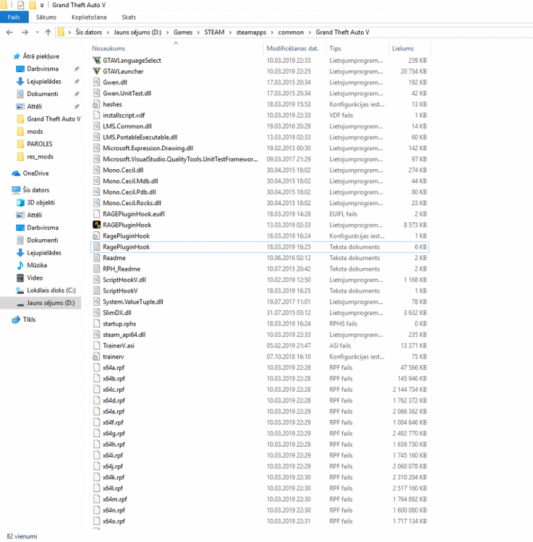This screenshot has height=542, width=533.
Task: Expand the chevron after steamapps in address bar
Action: 272,33
